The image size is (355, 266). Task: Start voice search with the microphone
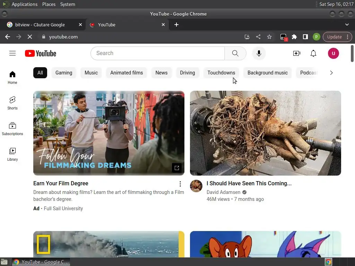click(259, 53)
